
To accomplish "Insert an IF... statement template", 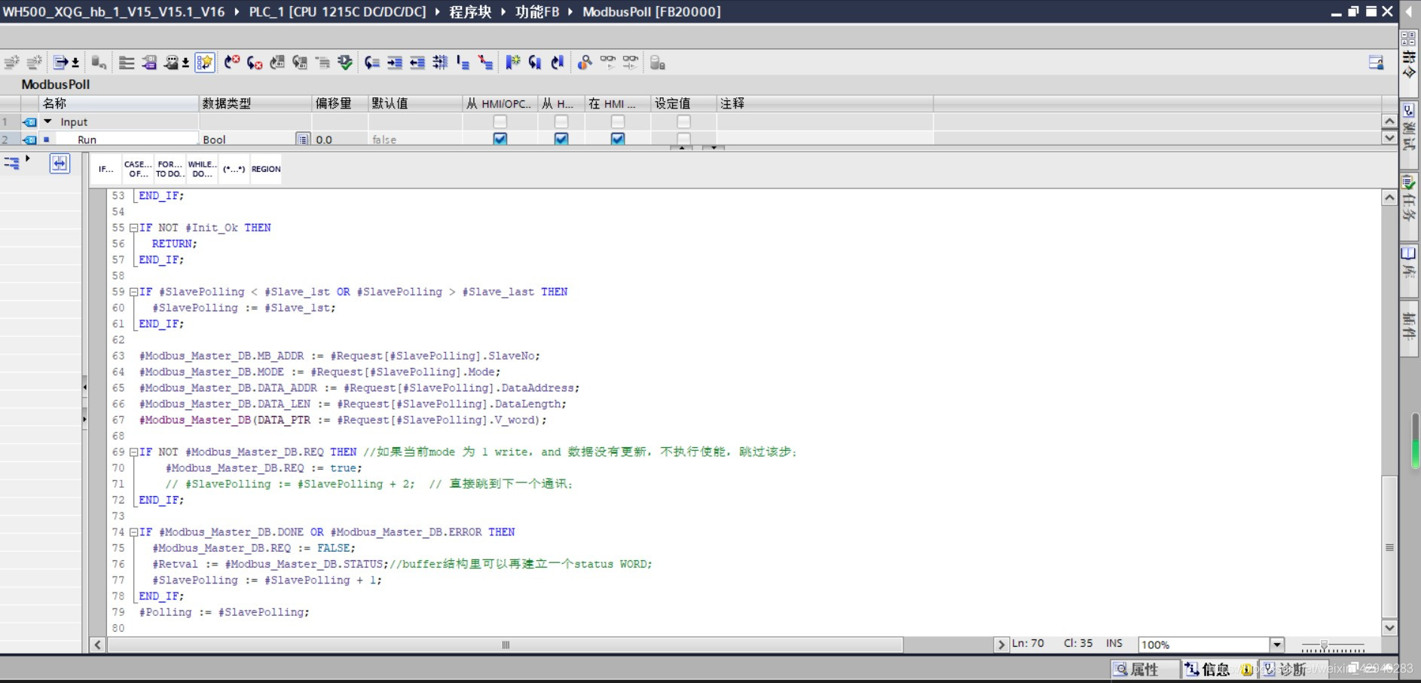I will click(x=106, y=169).
